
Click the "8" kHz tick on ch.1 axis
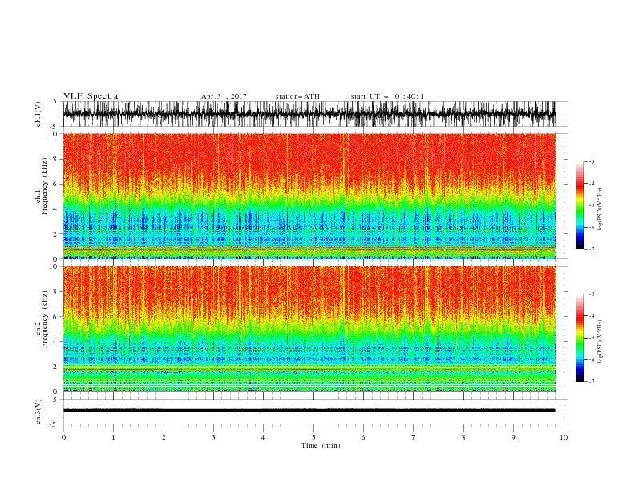pos(55,159)
